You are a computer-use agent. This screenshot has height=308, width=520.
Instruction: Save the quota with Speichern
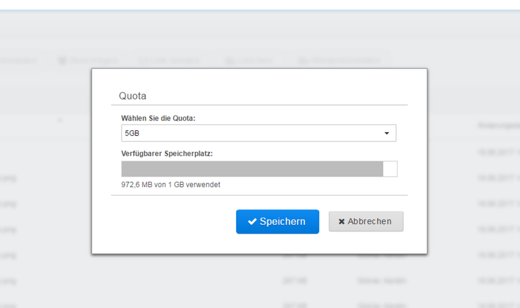click(277, 222)
